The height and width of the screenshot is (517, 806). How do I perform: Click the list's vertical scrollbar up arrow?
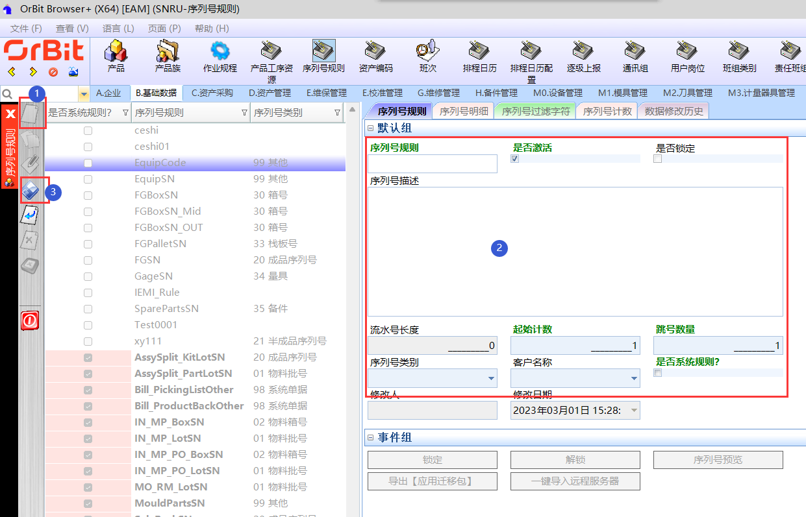coord(352,110)
